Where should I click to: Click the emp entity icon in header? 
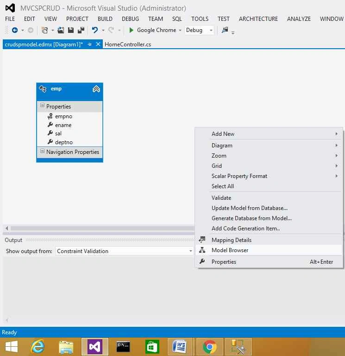[x=43, y=89]
